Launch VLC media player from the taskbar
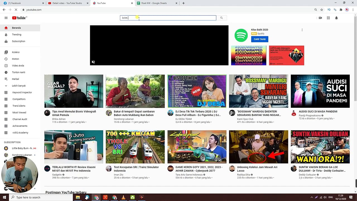Image resolution: width=357 pixels, height=201 pixels. [x=123, y=197]
